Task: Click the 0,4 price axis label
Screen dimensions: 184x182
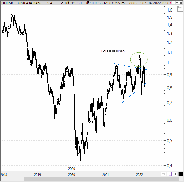Action: [x=169, y=166]
